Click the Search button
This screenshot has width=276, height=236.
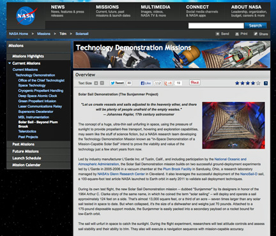pos(256,26)
